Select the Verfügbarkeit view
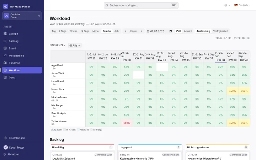This screenshot has height=160, width=256. point(220,31)
